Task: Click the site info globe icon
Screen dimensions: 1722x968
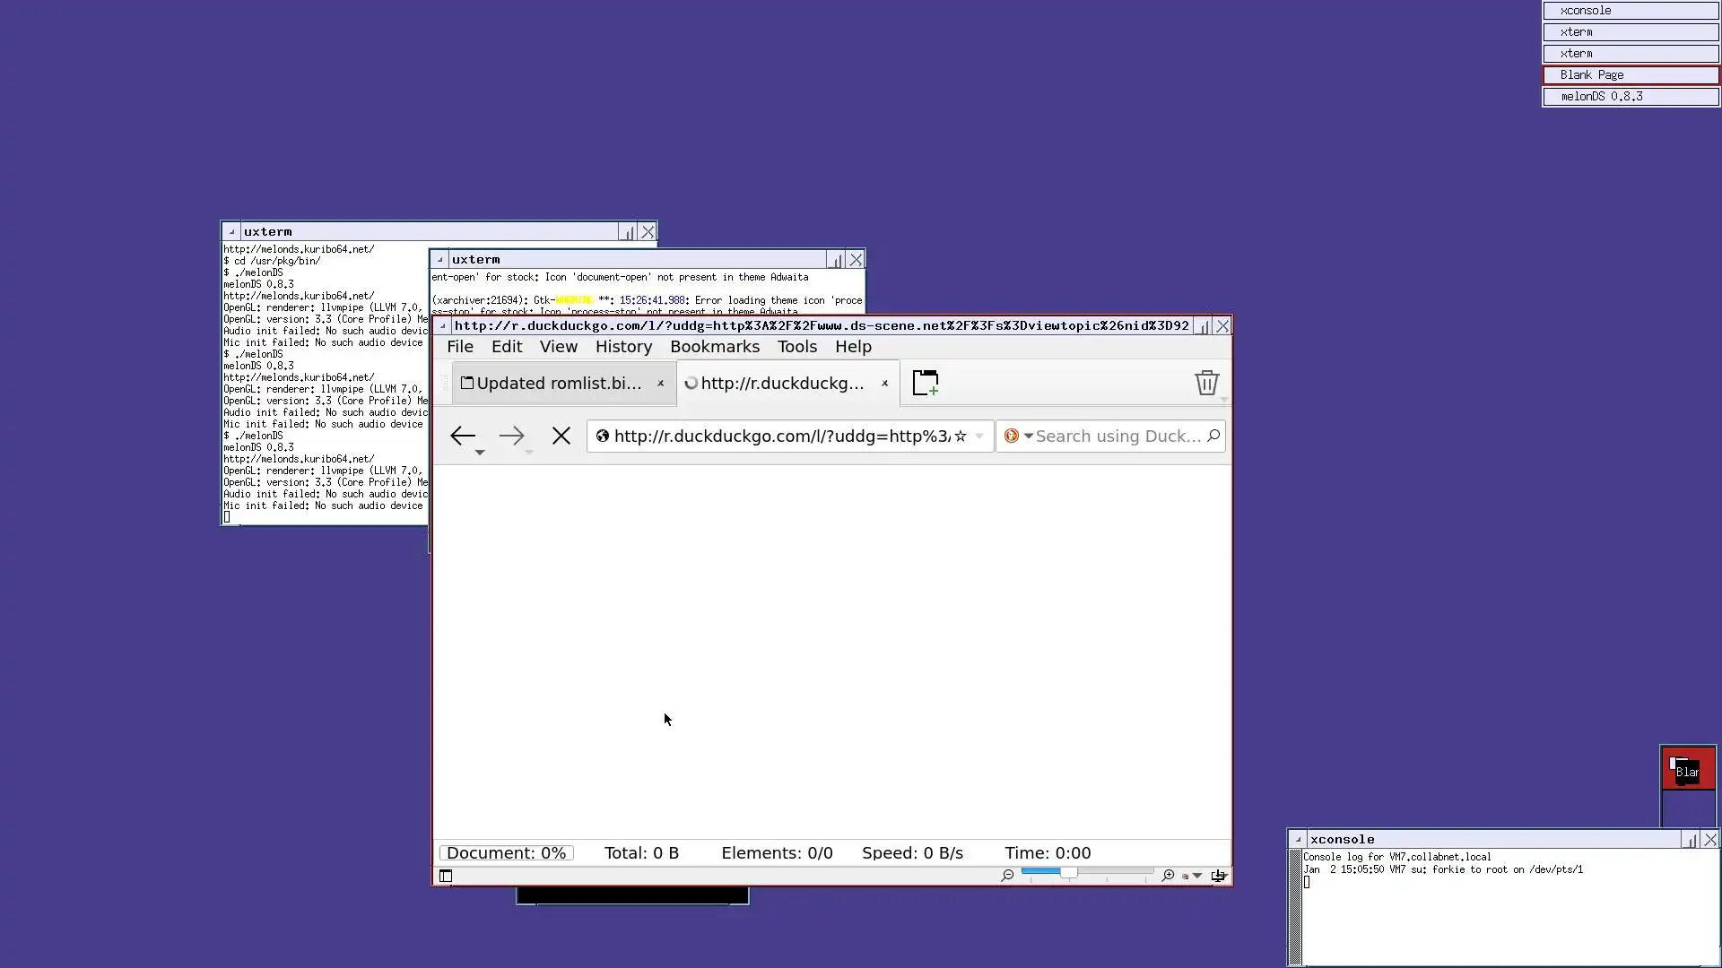Action: [x=603, y=436]
